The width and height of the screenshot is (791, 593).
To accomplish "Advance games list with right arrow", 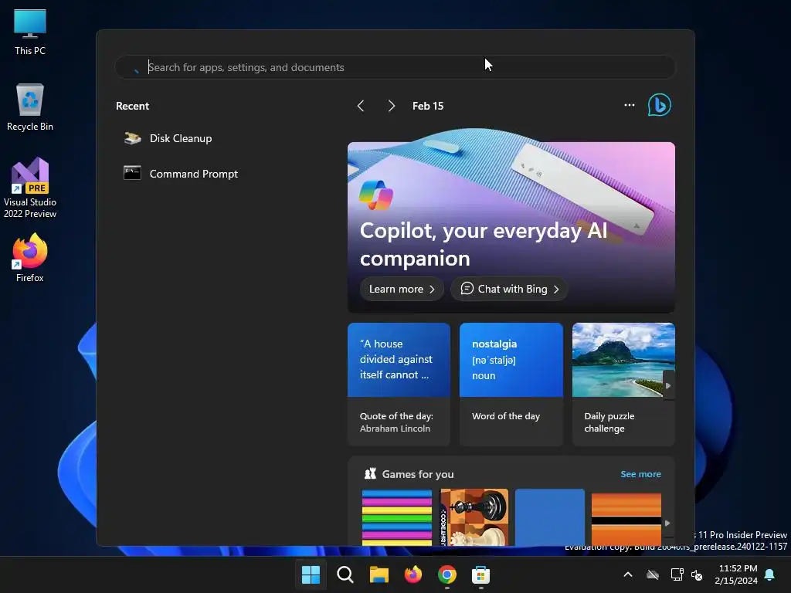I will (x=667, y=524).
